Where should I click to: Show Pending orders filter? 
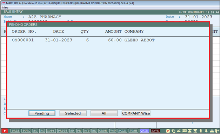point(42,113)
